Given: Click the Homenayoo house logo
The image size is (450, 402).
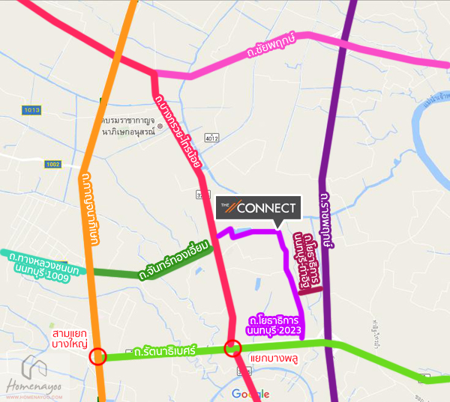Looking at the screenshot, I should [x=34, y=367].
